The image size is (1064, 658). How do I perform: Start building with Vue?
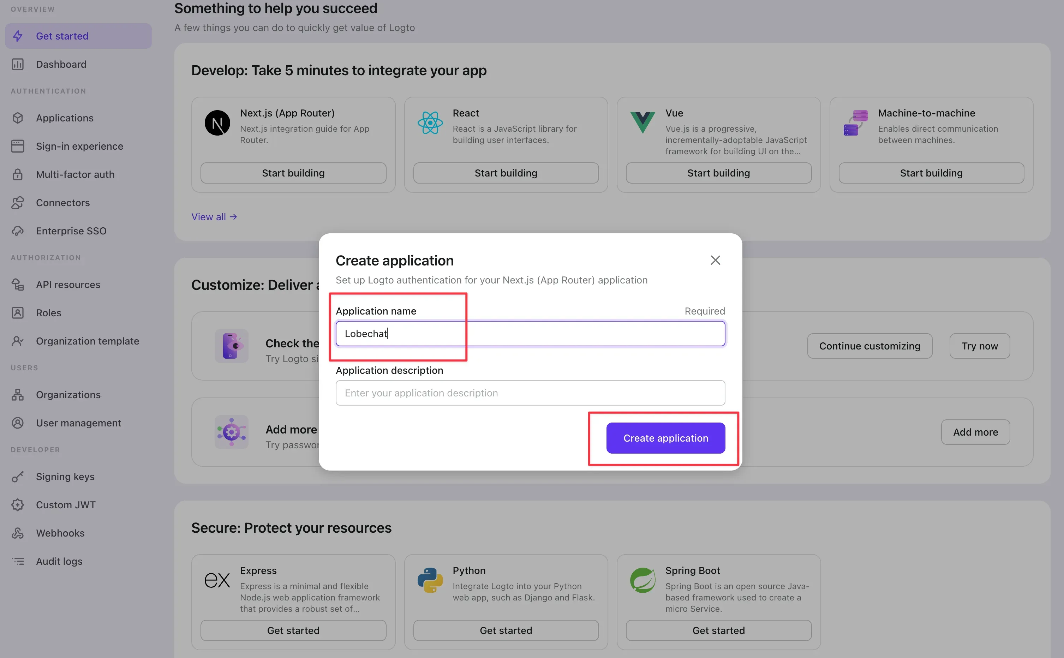(x=719, y=173)
